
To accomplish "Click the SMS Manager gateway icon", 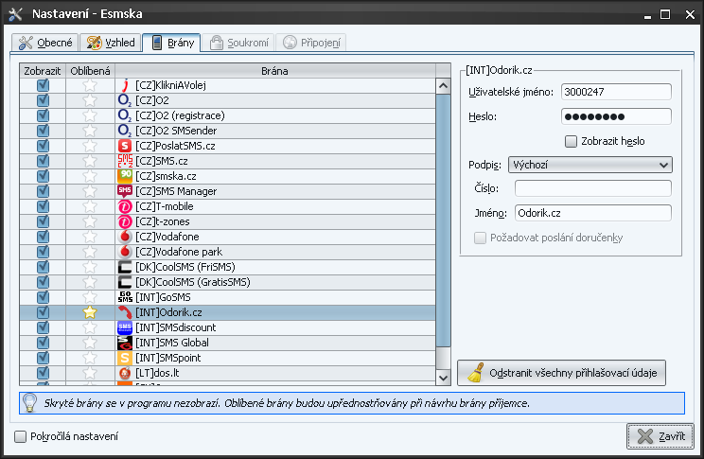I will coord(124,191).
